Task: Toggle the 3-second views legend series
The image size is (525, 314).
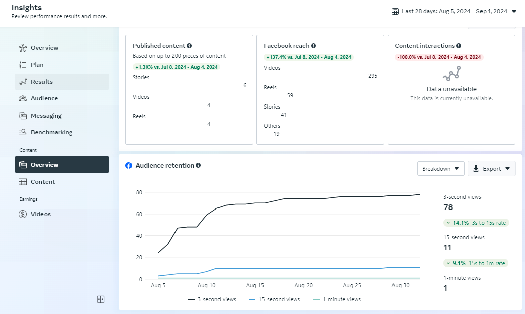Action: tap(212, 299)
